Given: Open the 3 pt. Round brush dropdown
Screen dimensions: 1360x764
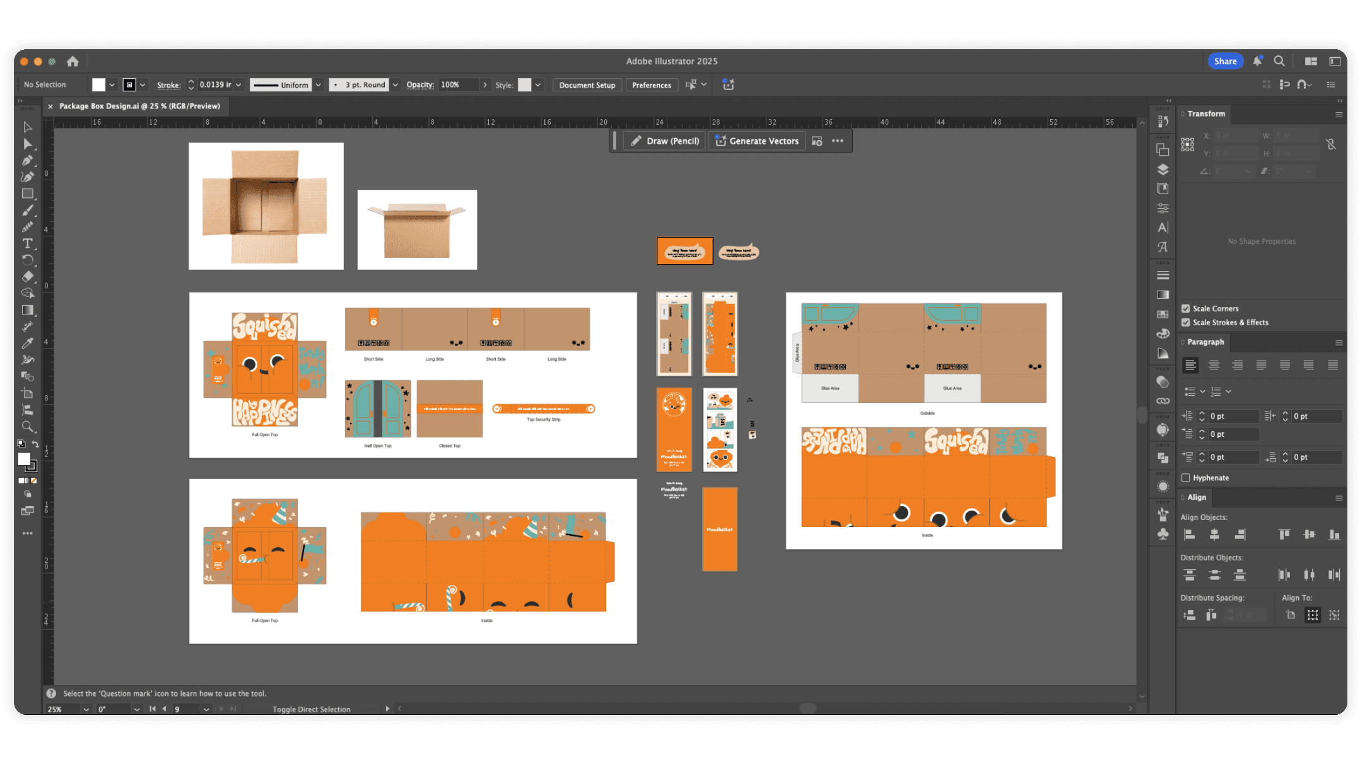Looking at the screenshot, I should (396, 84).
